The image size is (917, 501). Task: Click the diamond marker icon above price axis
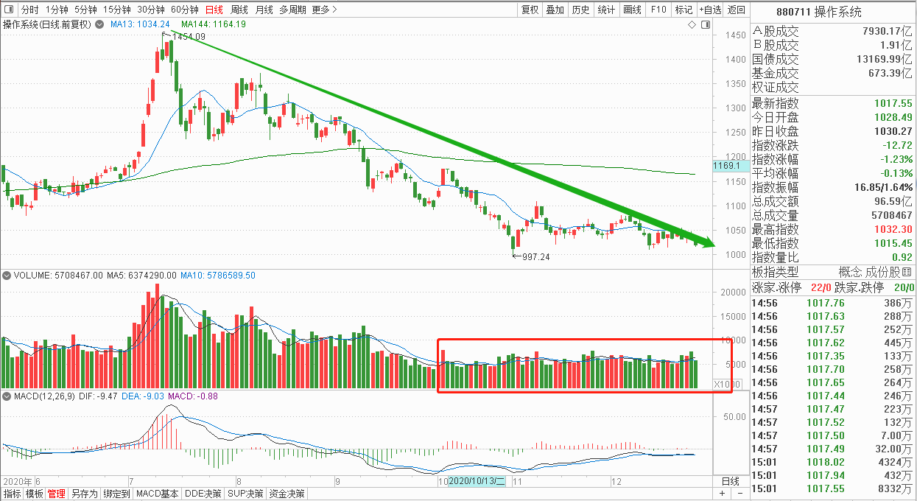pos(692,25)
